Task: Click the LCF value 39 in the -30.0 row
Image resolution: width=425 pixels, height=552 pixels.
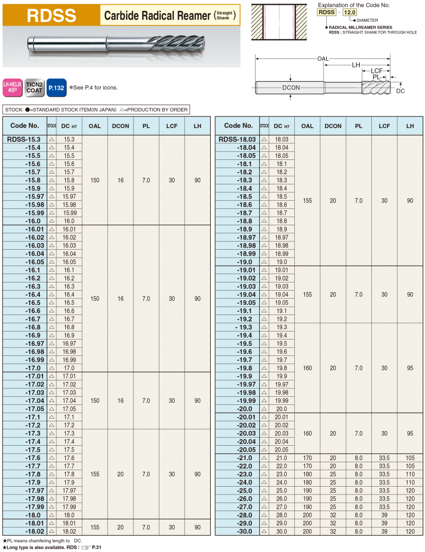Action: (384, 531)
